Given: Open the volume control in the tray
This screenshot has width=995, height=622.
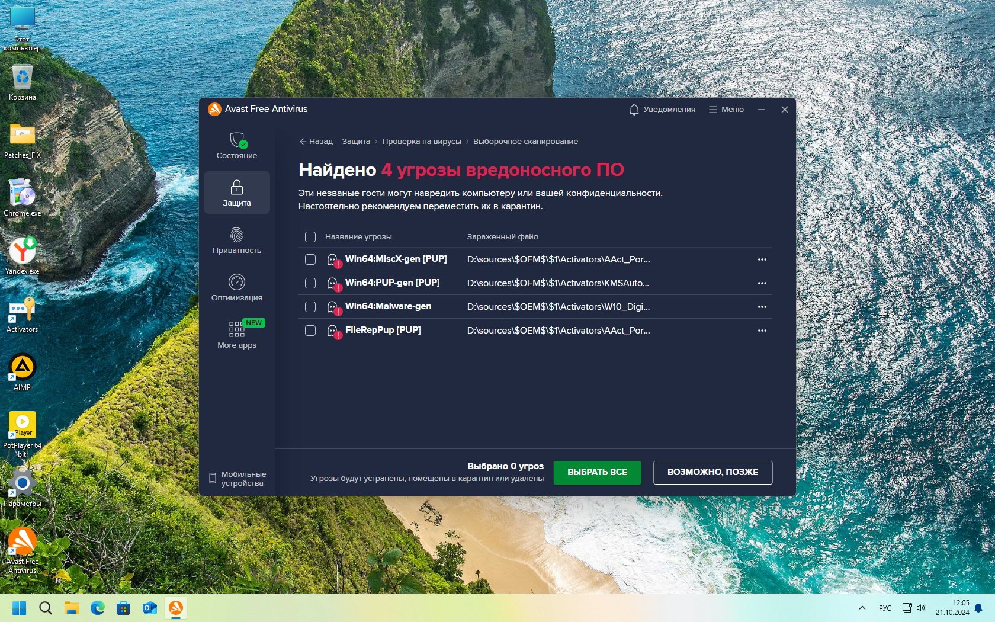Looking at the screenshot, I should 921,608.
